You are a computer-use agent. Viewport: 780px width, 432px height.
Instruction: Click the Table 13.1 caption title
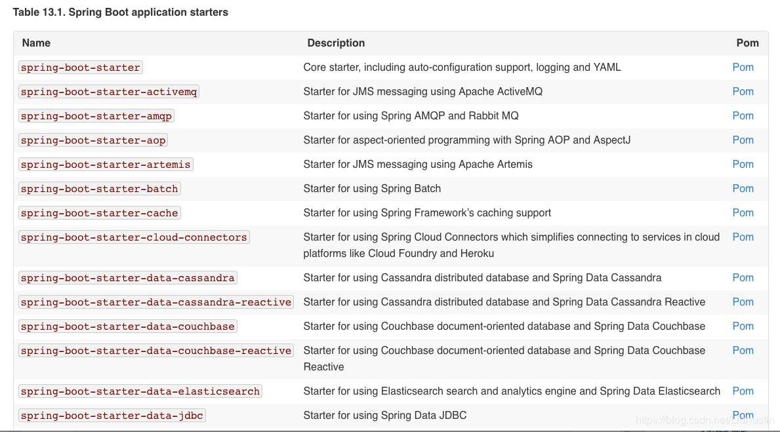121,12
